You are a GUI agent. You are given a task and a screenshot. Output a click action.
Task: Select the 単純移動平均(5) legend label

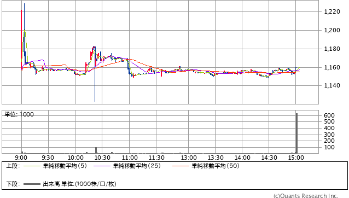[65, 166]
